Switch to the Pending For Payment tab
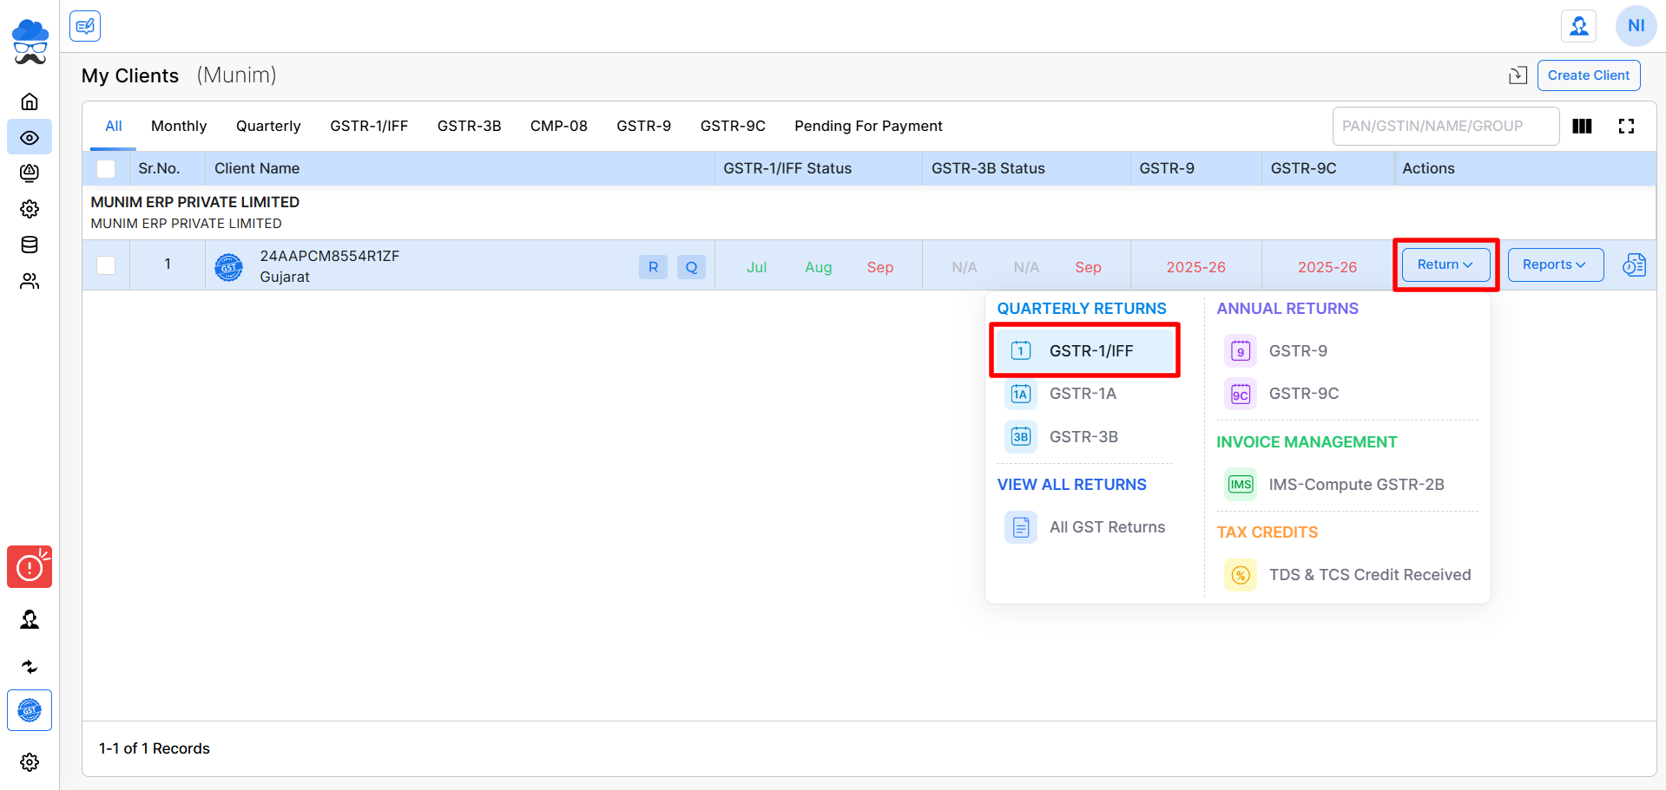The height and width of the screenshot is (790, 1666). point(868,126)
